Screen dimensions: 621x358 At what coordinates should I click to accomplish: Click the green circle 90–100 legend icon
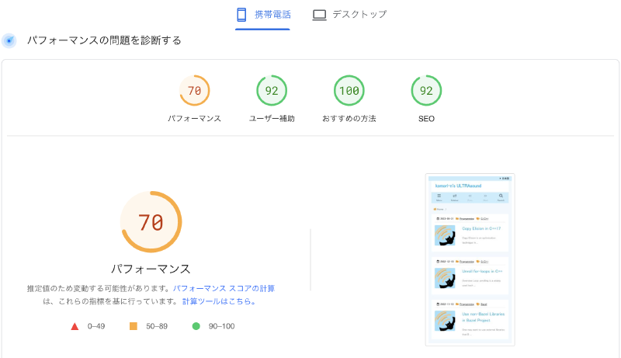pos(196,326)
